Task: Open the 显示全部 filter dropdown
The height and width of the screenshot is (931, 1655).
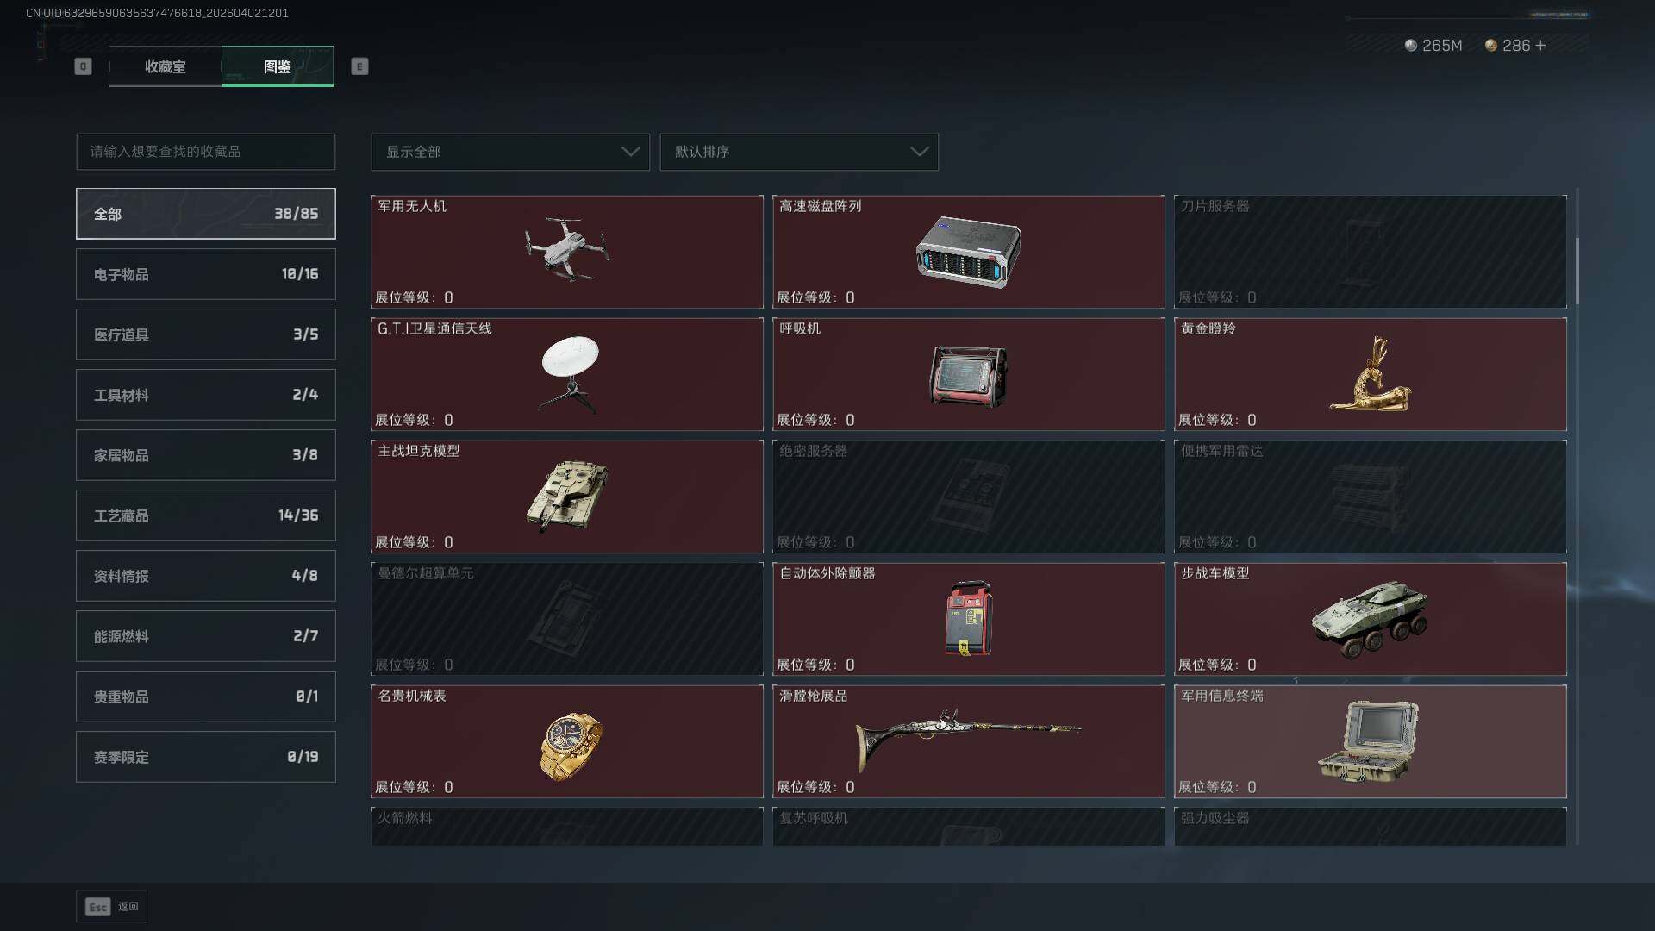Action: pos(510,152)
